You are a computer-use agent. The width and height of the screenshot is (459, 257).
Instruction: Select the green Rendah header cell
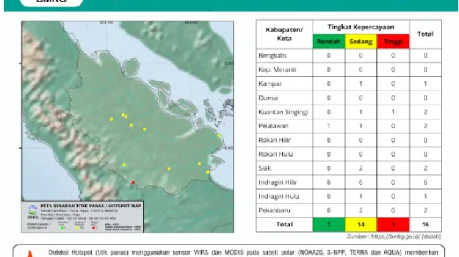tap(329, 41)
